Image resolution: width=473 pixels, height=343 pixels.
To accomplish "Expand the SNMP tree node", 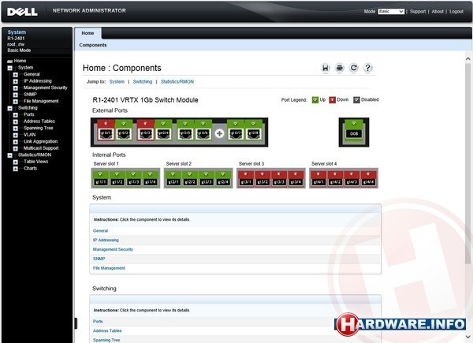I will click(16, 95).
